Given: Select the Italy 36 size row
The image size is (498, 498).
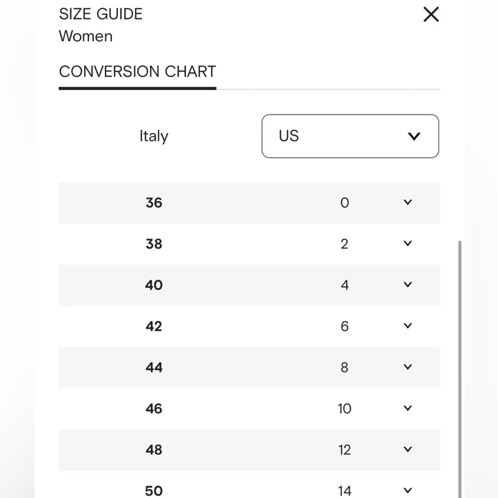Looking at the screenshot, I should [x=250, y=203].
